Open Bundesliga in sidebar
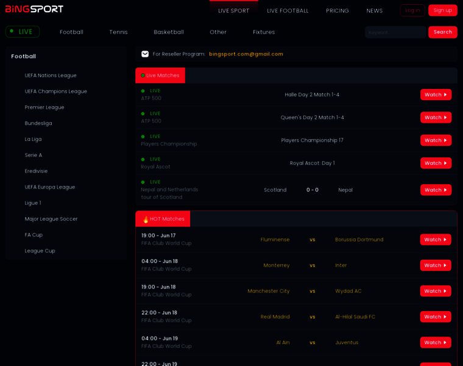This screenshot has width=463, height=366. point(38,123)
